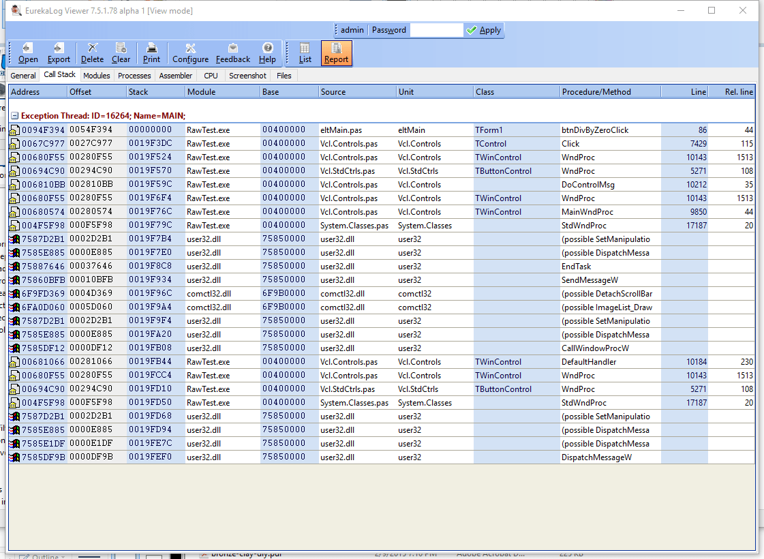Viewport: 764px width, 559px height.
Task: Click the Apply button
Action: [x=484, y=30]
